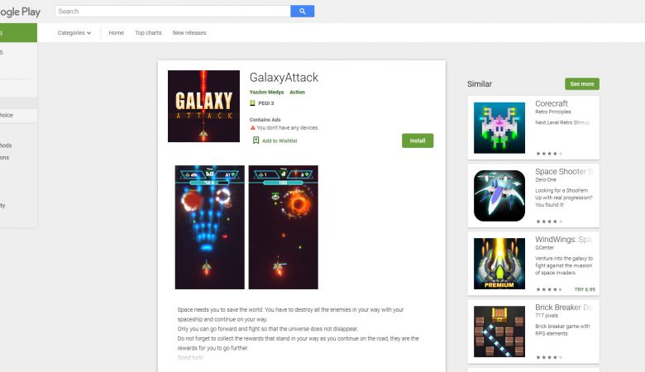Open the Brick Breaker app icon

click(x=499, y=331)
